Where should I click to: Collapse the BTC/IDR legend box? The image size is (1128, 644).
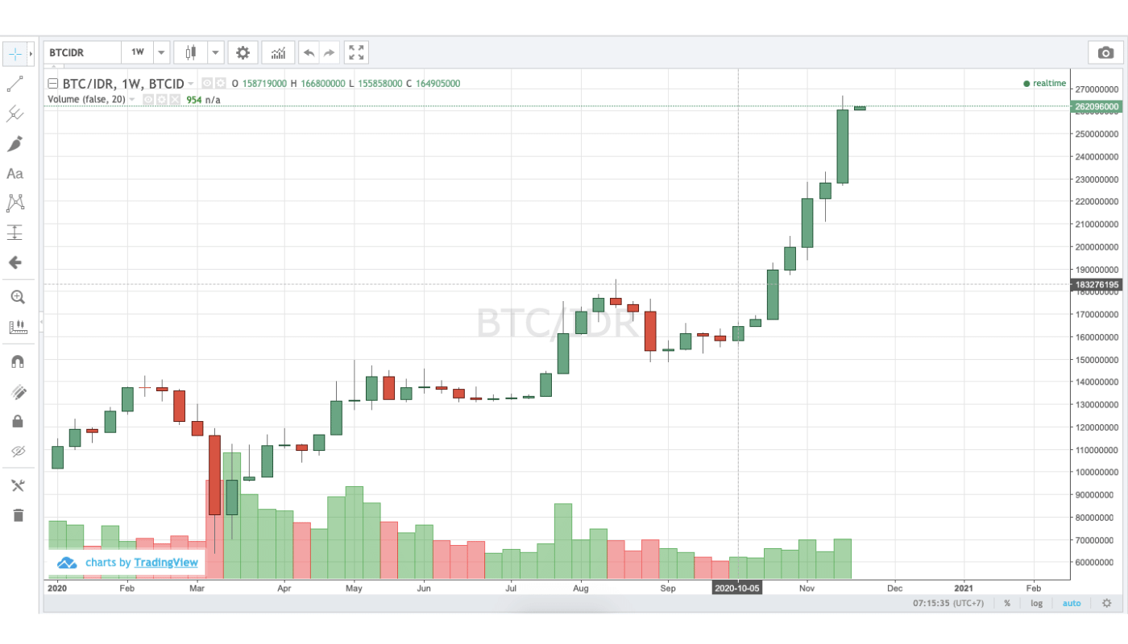click(52, 84)
